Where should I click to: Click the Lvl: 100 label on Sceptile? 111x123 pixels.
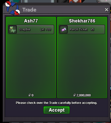point(45,29)
